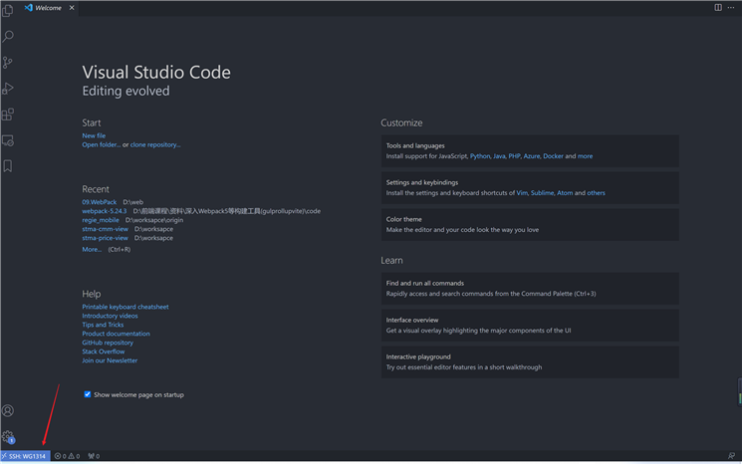Image resolution: width=742 pixels, height=464 pixels.
Task: Click the clone repository... link
Action: click(155, 144)
